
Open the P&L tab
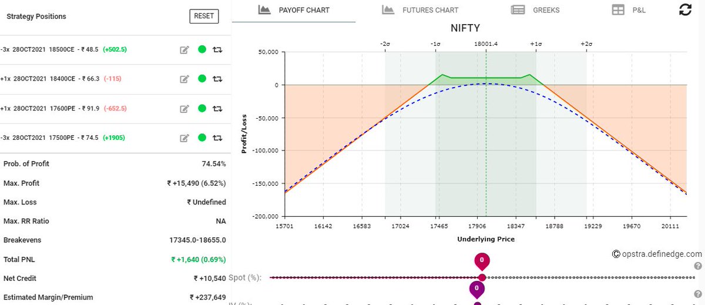[x=629, y=11]
